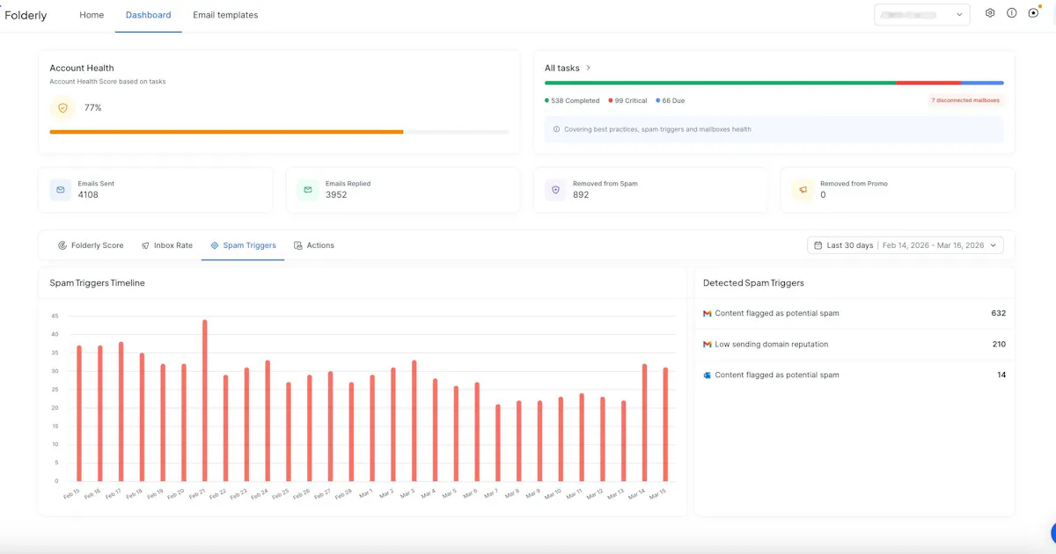Open the blurred account selector dropdown
The image size is (1056, 554).
pyautogui.click(x=922, y=14)
